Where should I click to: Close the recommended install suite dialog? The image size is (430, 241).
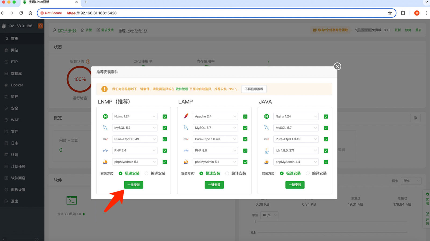tap(337, 66)
